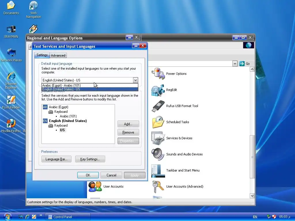
Task: Open the XRAYMAN computer icon
Action: click(x=11, y=32)
